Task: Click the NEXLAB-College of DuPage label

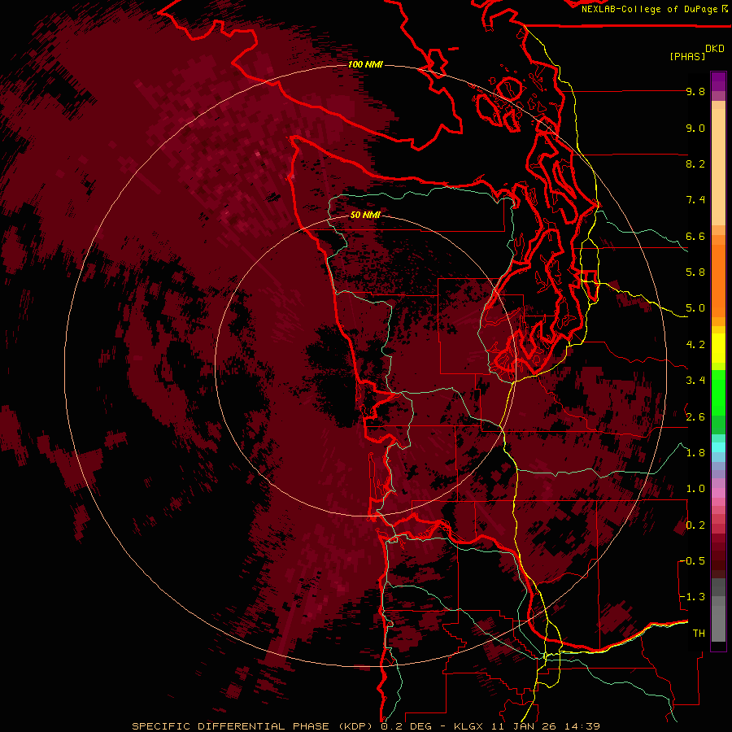Action: 649,9
